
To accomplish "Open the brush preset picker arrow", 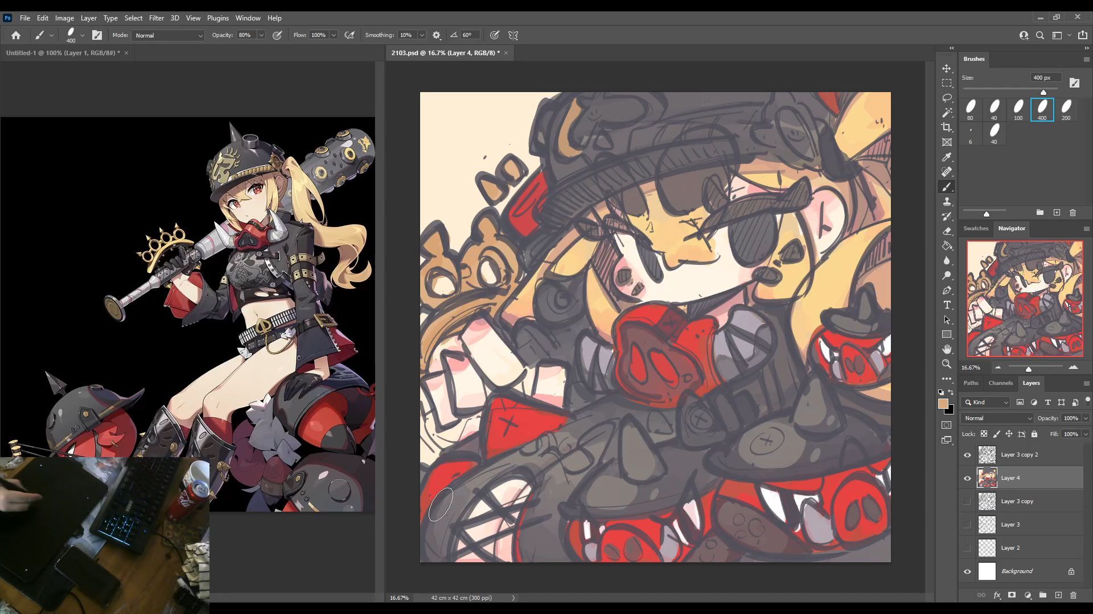I will [x=83, y=35].
